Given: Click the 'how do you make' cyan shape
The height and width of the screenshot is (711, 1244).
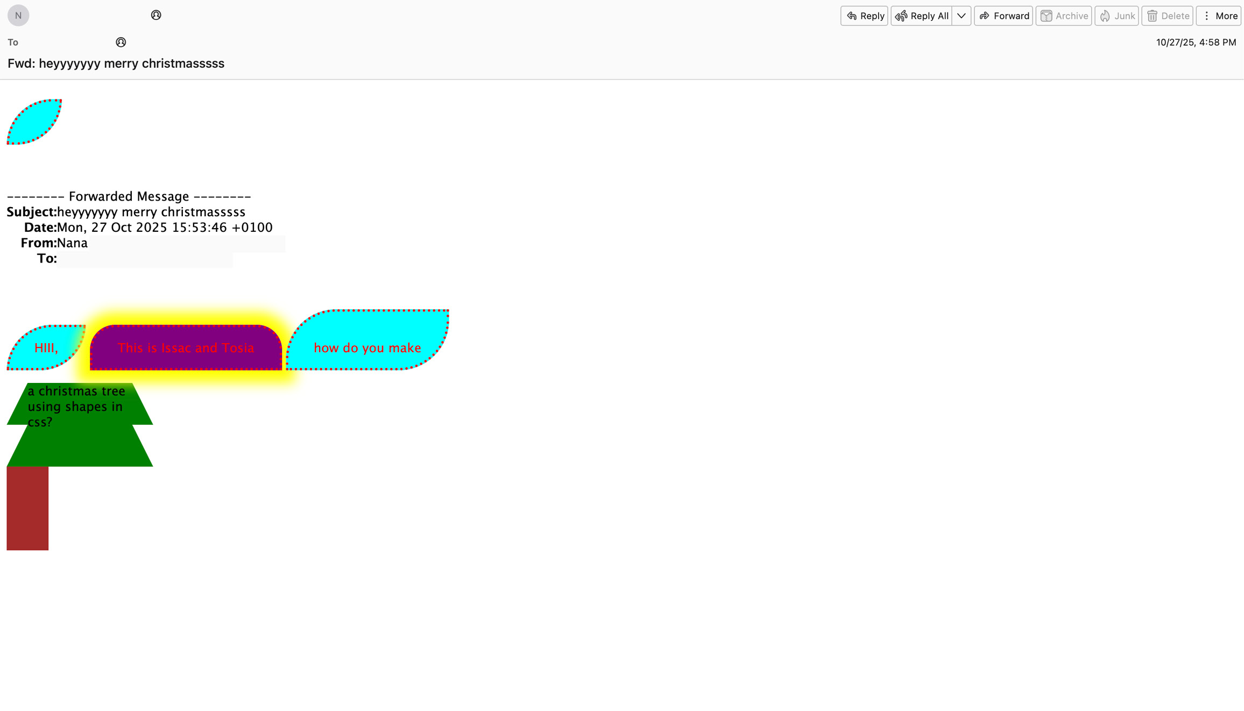Looking at the screenshot, I should (x=367, y=348).
